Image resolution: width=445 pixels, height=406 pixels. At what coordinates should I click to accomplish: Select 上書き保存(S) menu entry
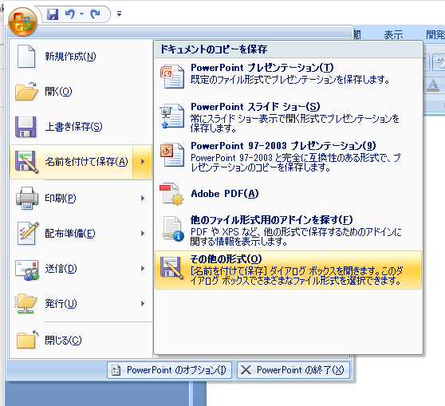click(x=81, y=127)
